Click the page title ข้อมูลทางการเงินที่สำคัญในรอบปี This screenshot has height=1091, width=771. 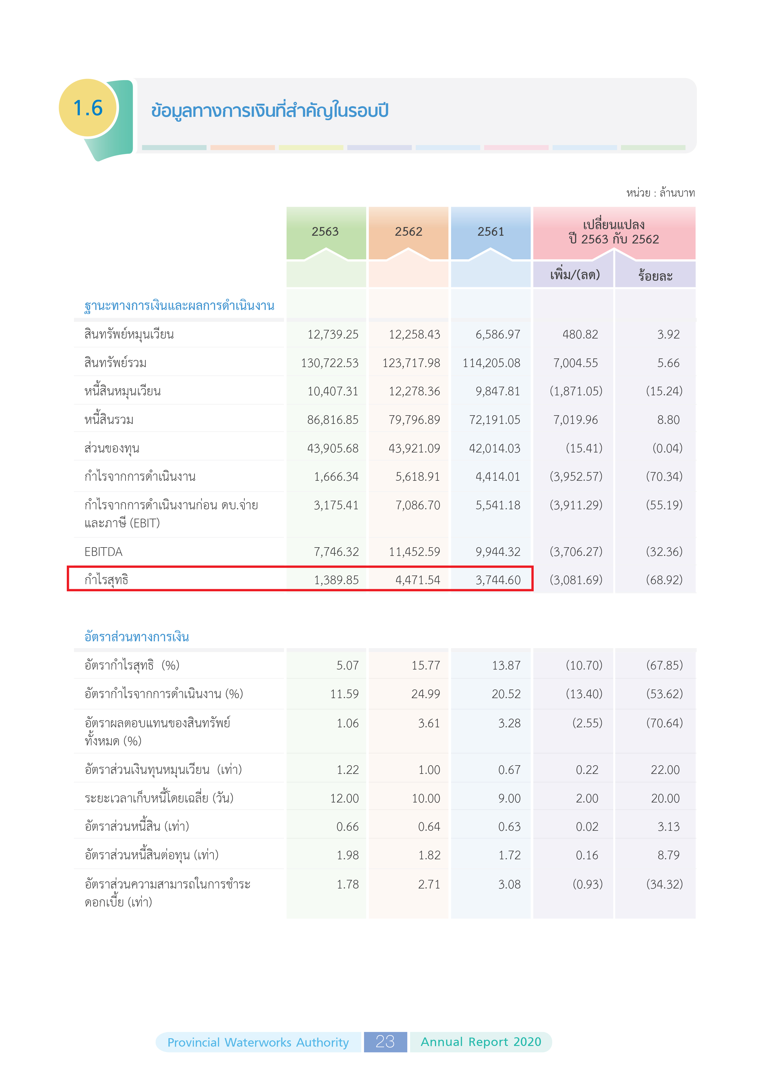tap(270, 111)
